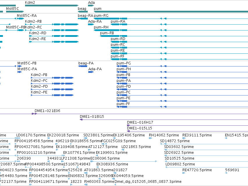Click EST RE39111.5prime
Image resolution: width=248 pixels, height=186 pixels.
point(197,135)
